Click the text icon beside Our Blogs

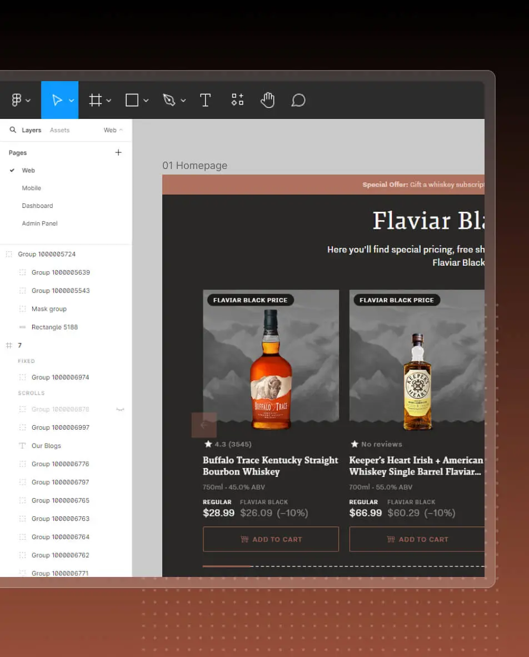point(23,446)
